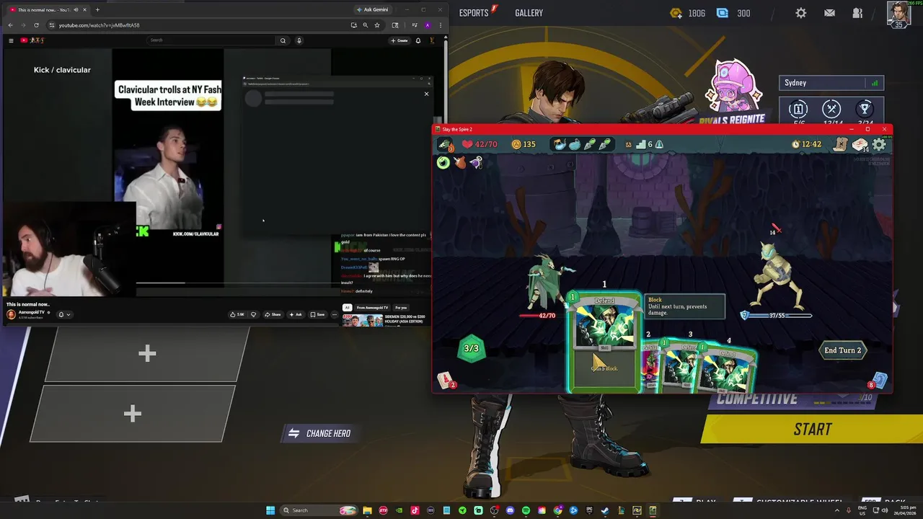Click the upper empty team slot plus
The width and height of the screenshot is (923, 519).
[x=147, y=353]
